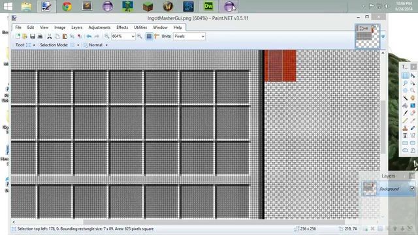
Task: Open the Effects menu
Action: point(122,27)
